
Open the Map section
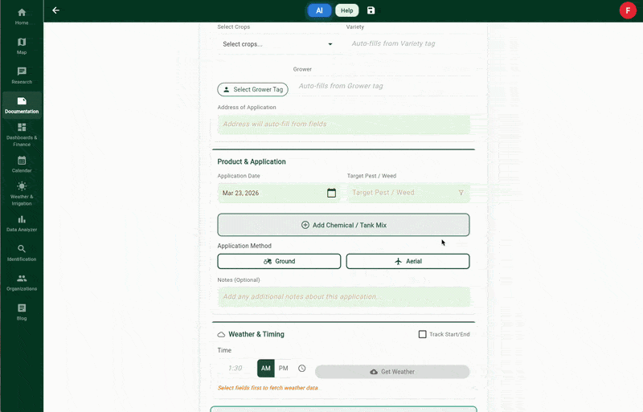(x=22, y=46)
